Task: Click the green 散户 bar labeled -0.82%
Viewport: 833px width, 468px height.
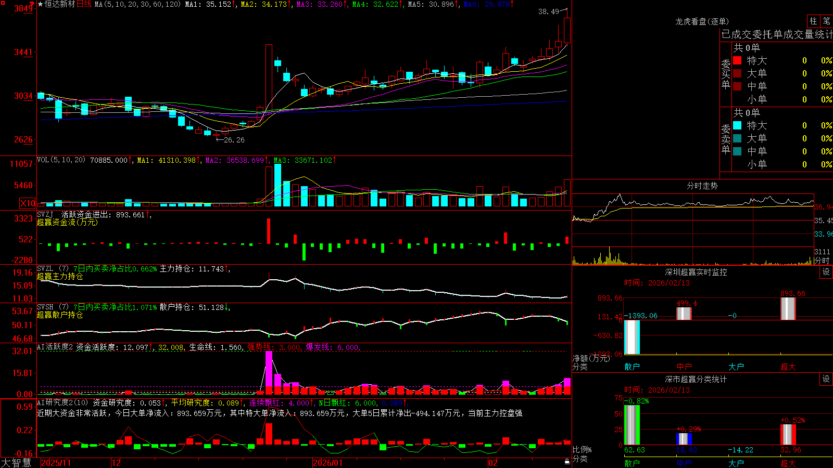Action: pos(632,425)
